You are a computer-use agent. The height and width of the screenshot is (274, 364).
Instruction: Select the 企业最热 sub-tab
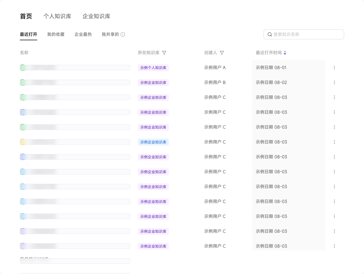(83, 35)
